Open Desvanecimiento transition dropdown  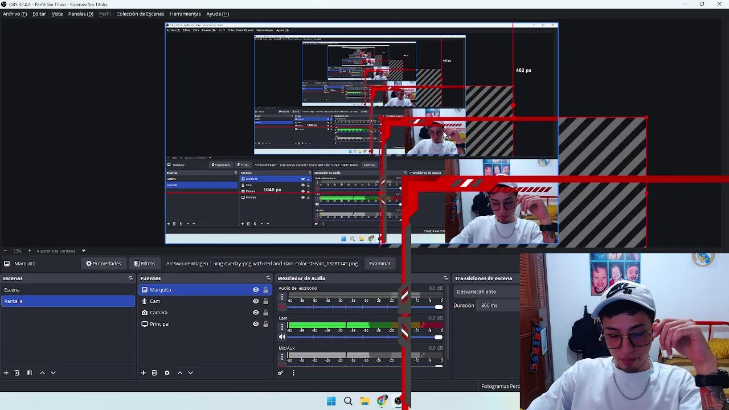tap(488, 292)
